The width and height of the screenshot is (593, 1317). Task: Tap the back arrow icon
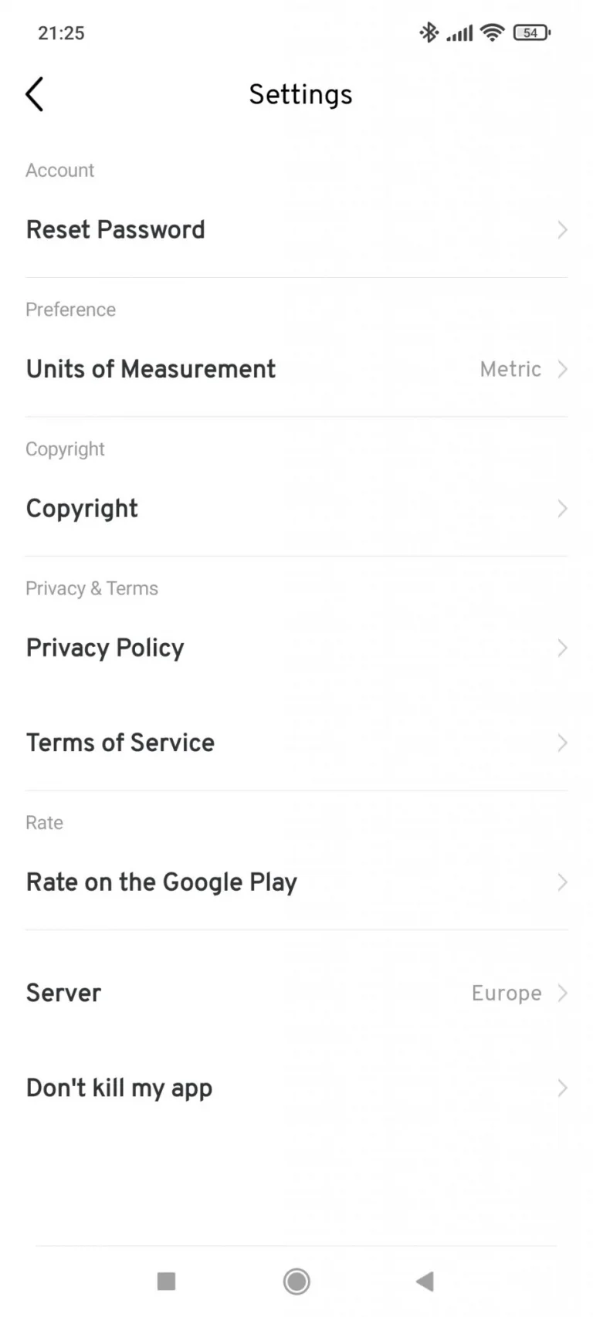click(x=34, y=94)
